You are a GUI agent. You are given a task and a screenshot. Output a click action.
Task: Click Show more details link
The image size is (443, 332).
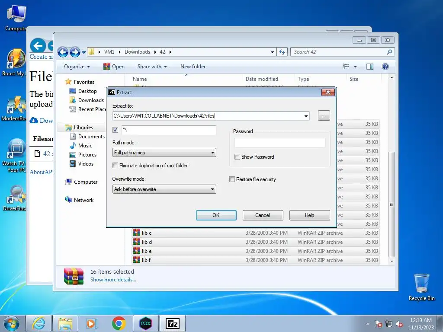pyautogui.click(x=113, y=280)
